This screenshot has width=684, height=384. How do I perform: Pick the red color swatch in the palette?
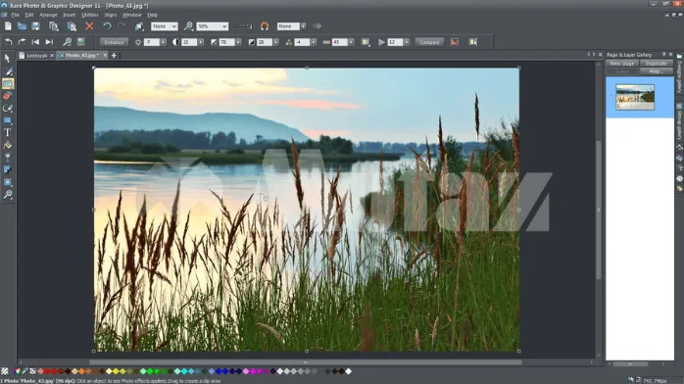pos(47,371)
